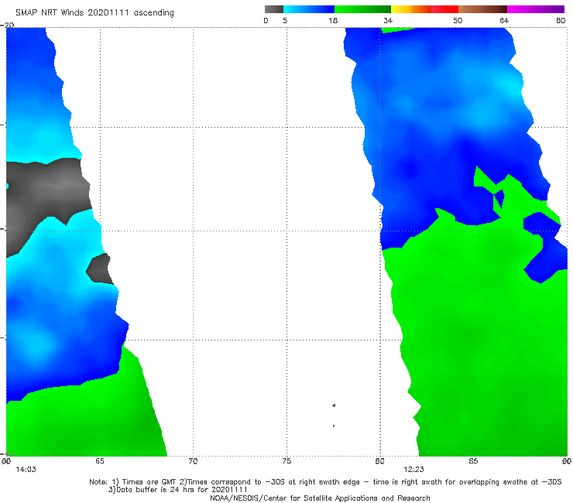Screen dimensions: 573x503
Task: Click the small gray patch near longitude 65
Action: [x=99, y=269]
